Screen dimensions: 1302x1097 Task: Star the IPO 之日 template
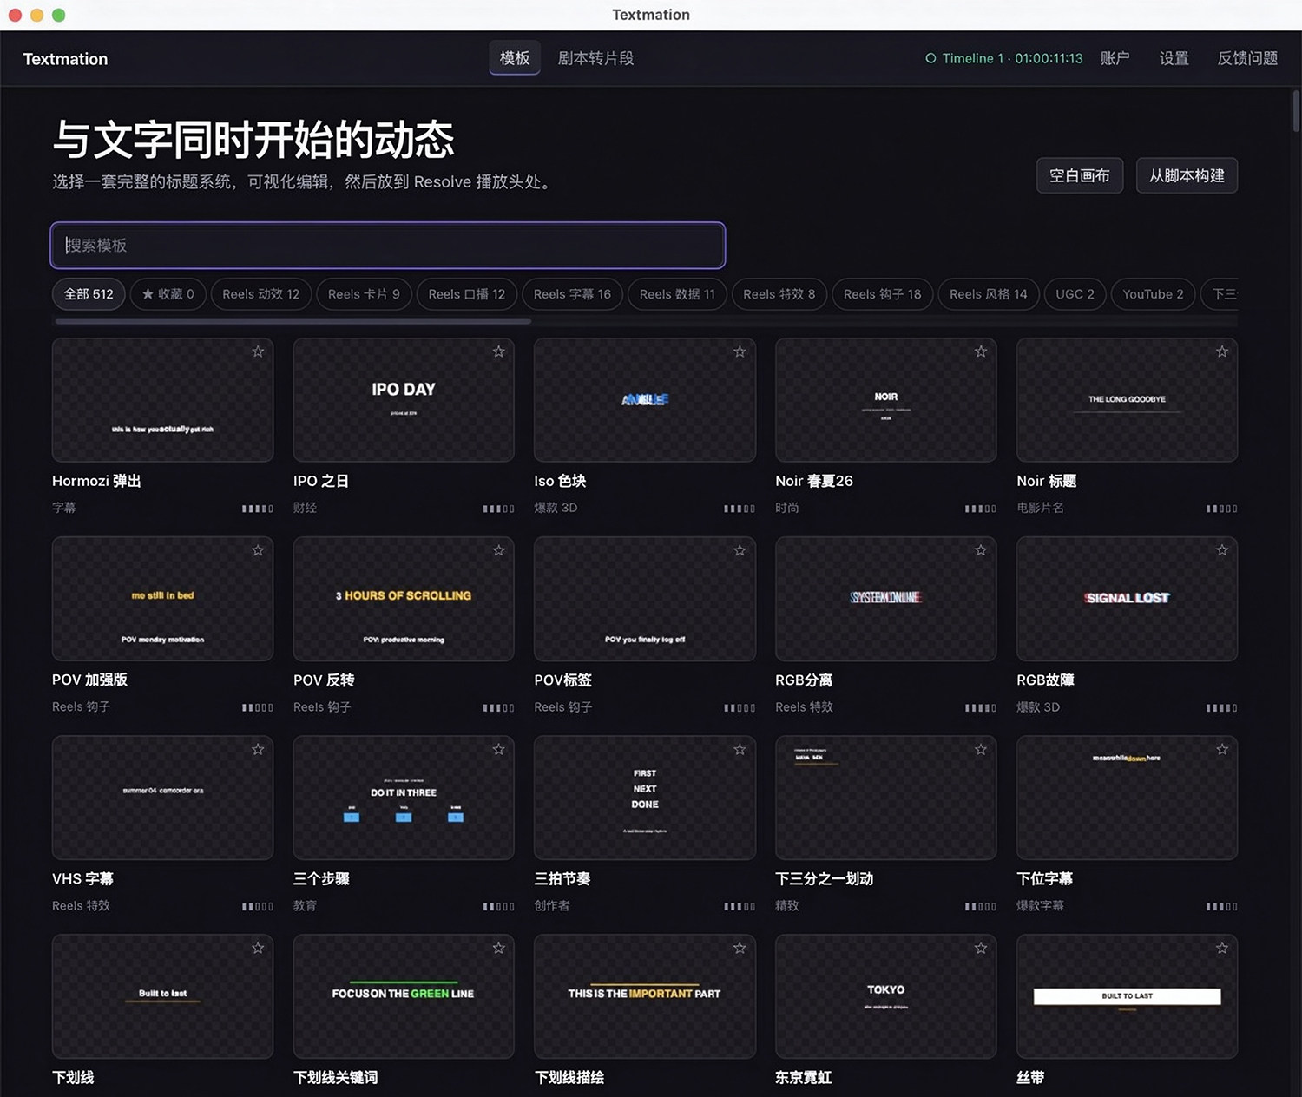[498, 351]
